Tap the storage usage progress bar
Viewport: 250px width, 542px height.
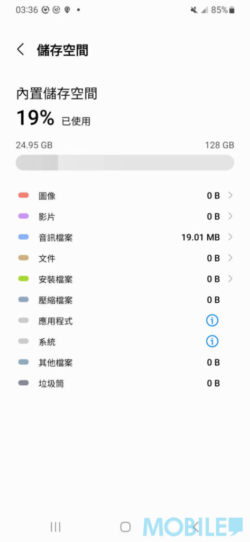click(x=125, y=162)
